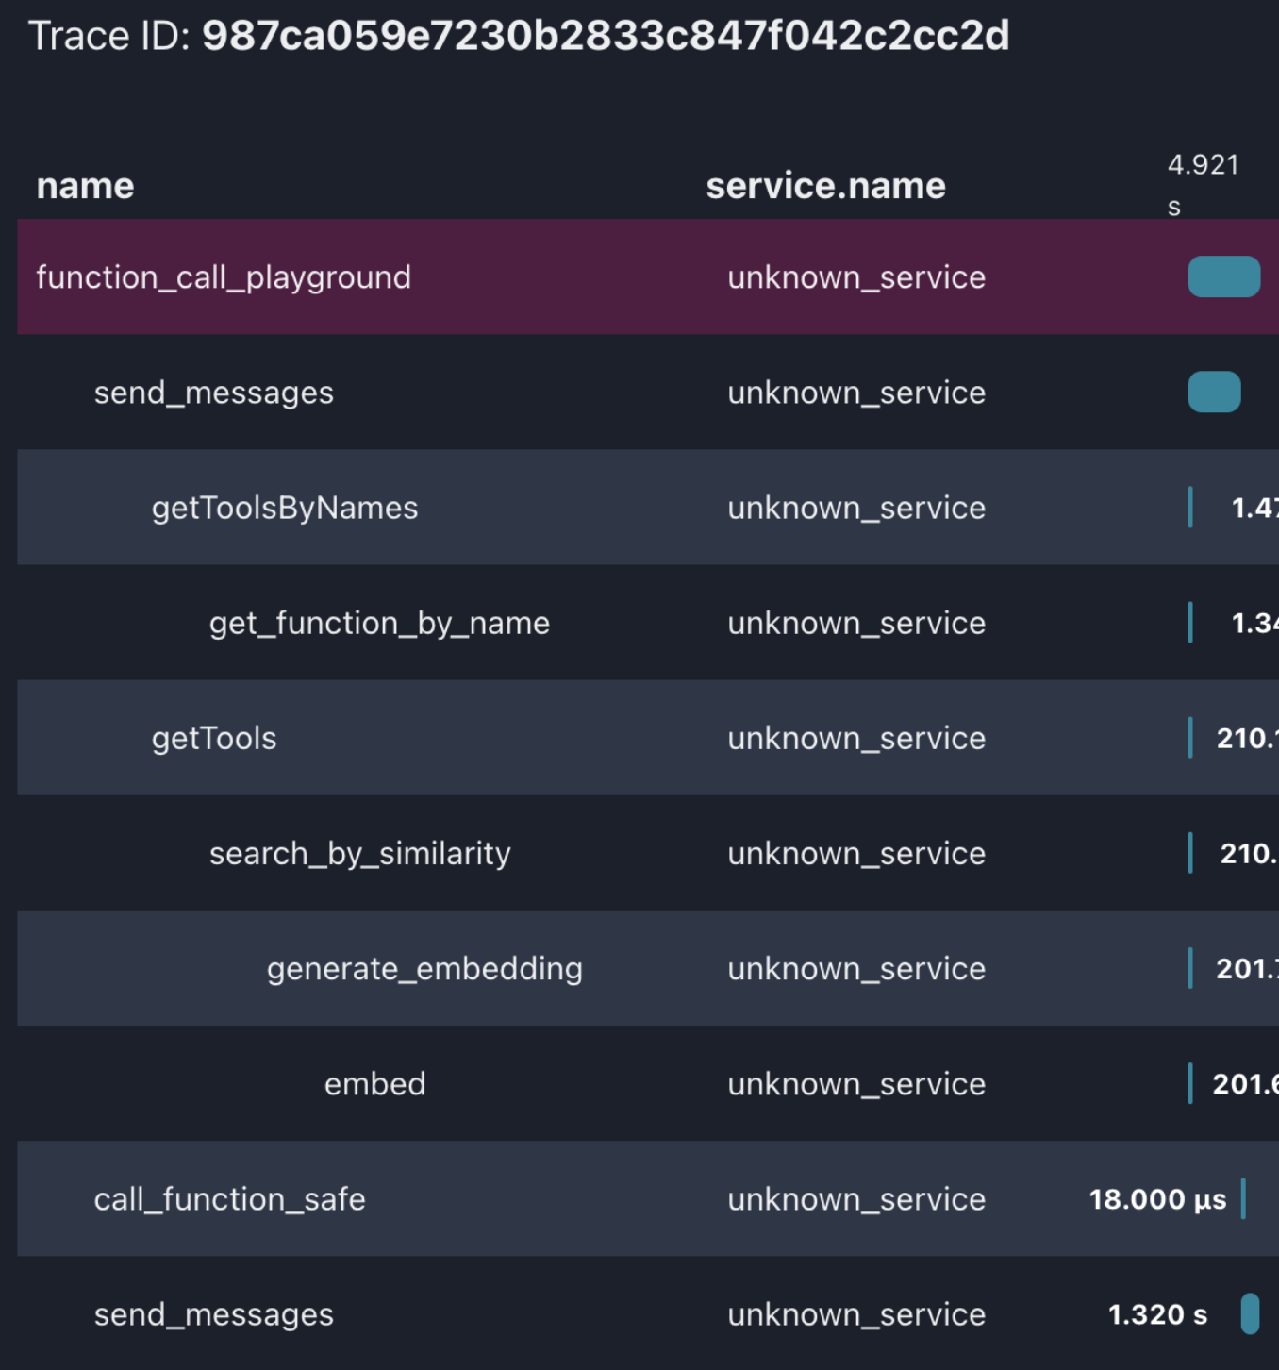
Task: Select the generate_embedding span
Action: coord(648,968)
